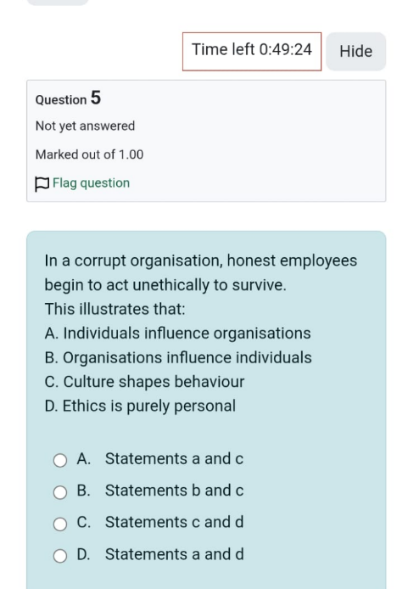Choose the radio button for option D
Viewport: 408px width, 589px height.
point(60,556)
